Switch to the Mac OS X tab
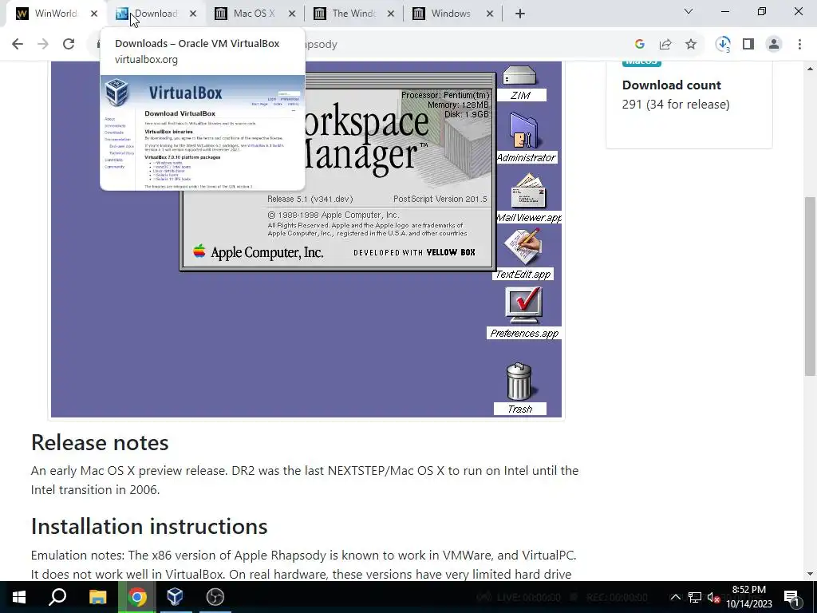The width and height of the screenshot is (817, 613). [254, 14]
